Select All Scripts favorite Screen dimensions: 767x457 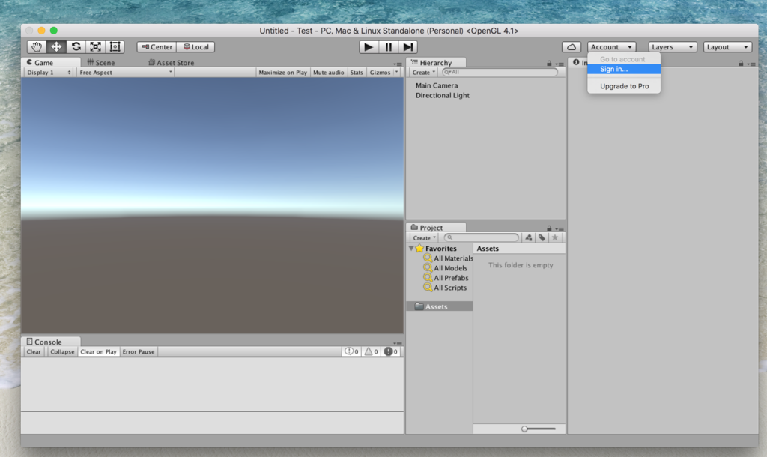click(x=445, y=288)
